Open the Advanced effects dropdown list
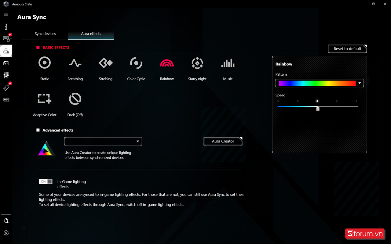391x244 pixels. click(138, 141)
